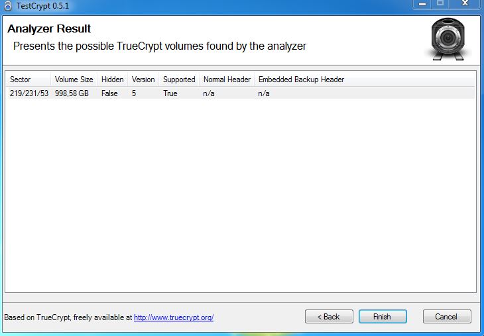Click the Supported column header
Screen dimensions: 484x336
pos(179,80)
